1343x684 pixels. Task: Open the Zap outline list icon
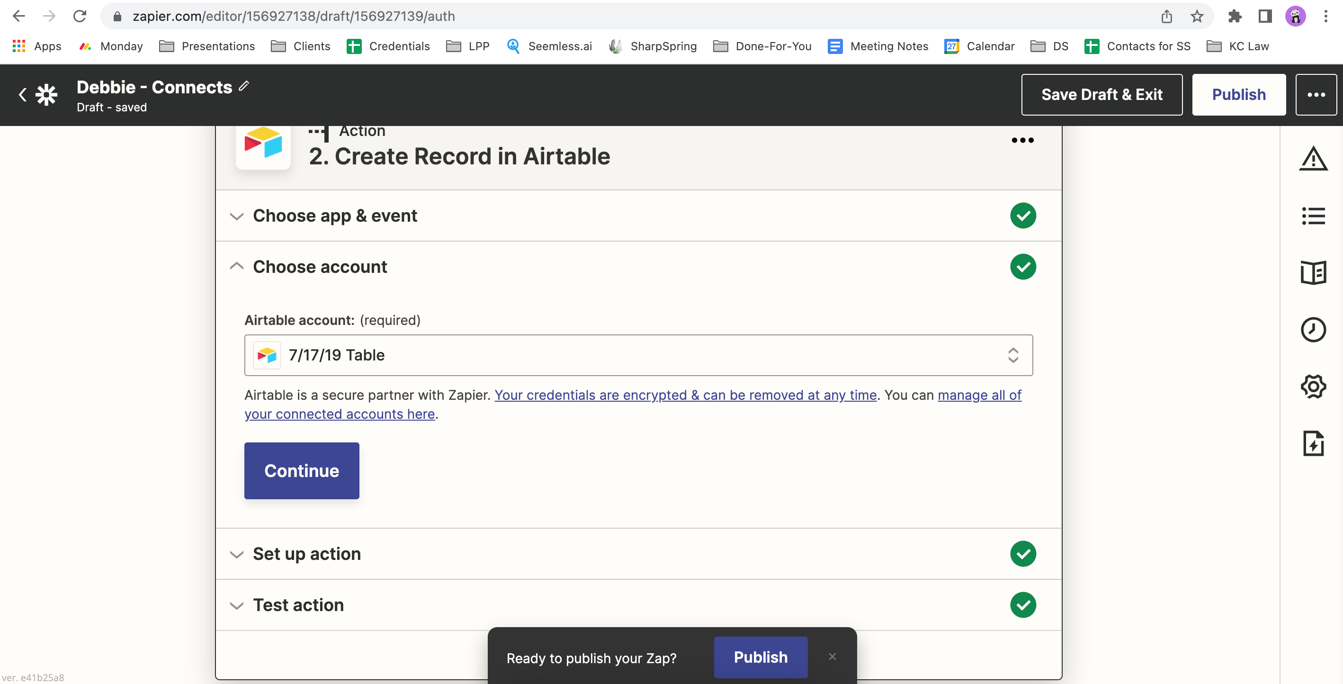[1313, 216]
